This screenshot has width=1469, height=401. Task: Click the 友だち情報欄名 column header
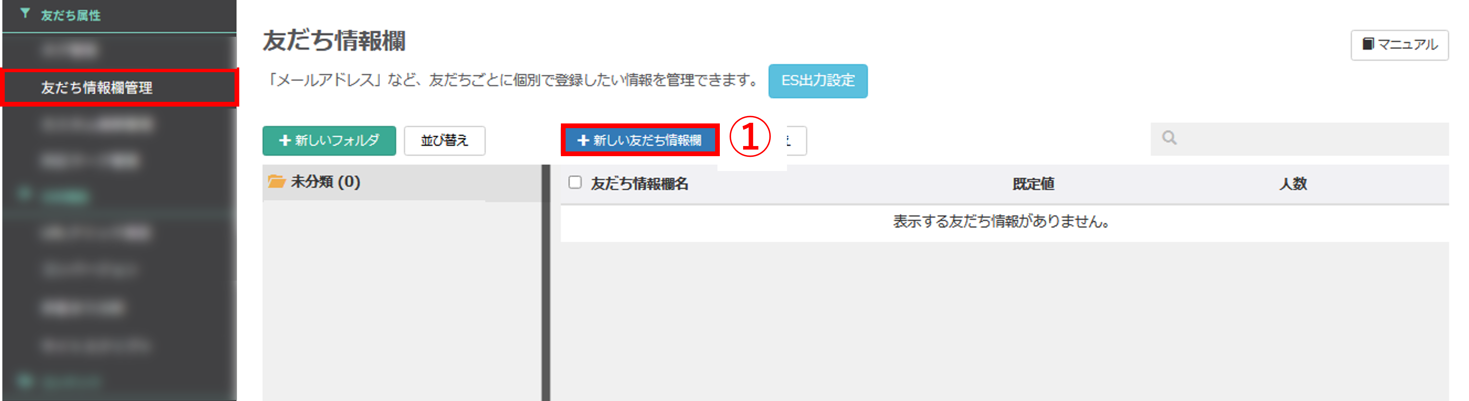click(x=639, y=184)
